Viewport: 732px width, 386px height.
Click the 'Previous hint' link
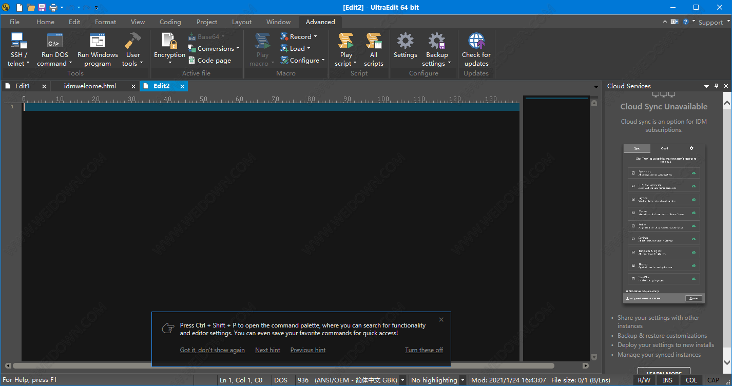308,350
